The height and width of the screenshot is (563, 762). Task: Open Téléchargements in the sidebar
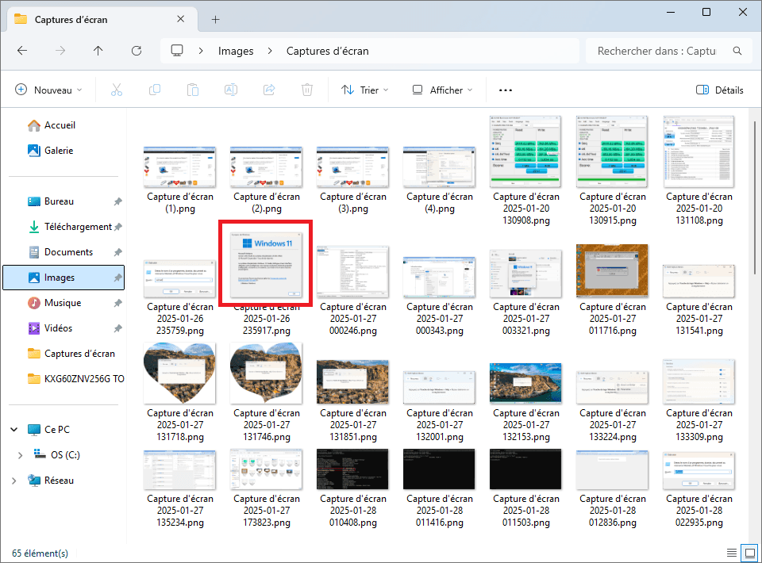[x=78, y=227]
